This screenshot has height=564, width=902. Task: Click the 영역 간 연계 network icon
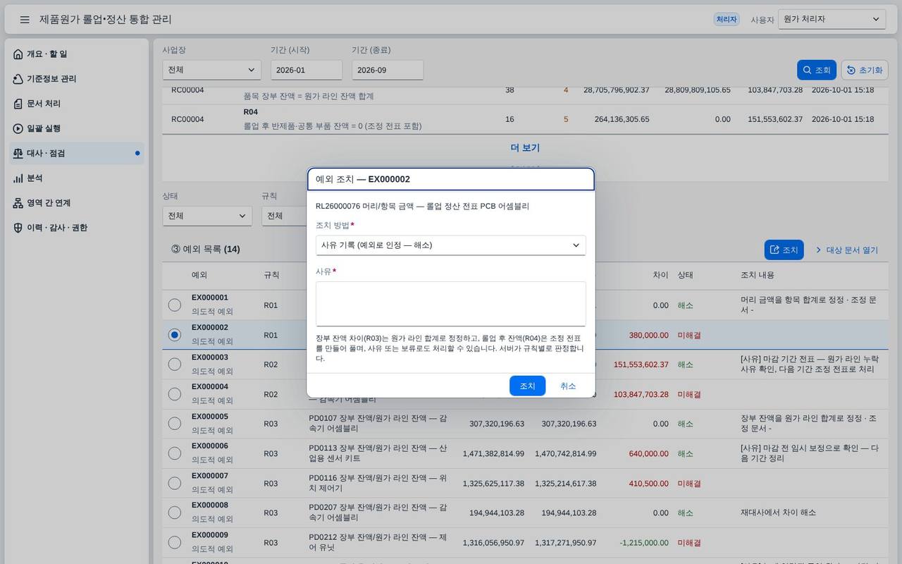(18, 203)
